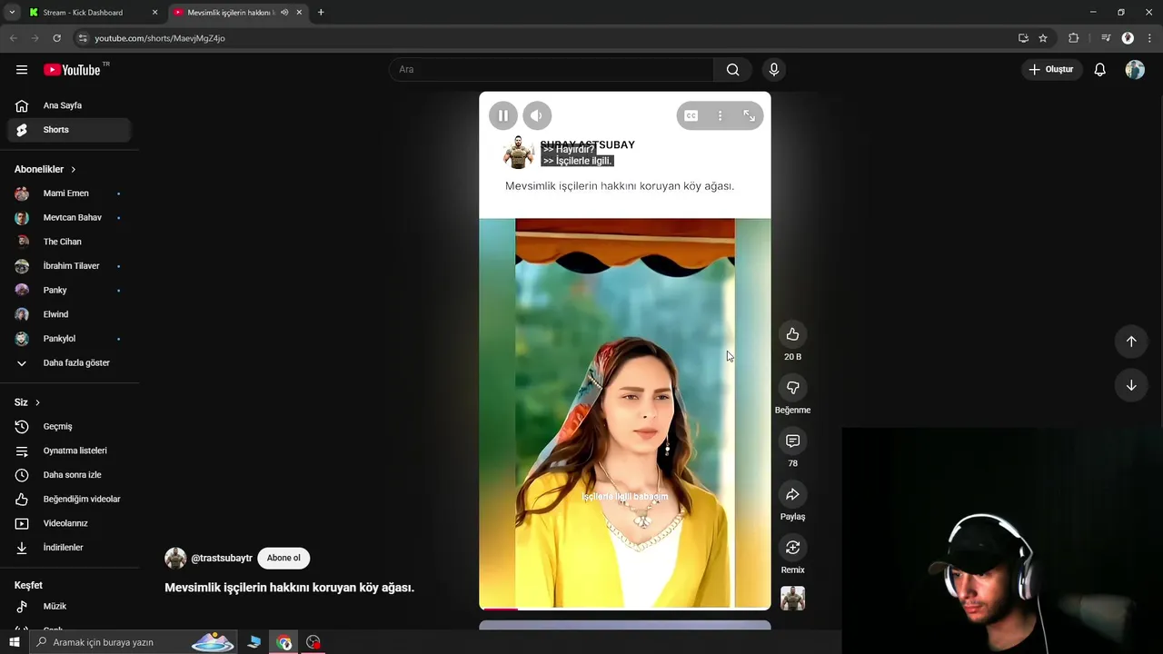1163x654 pixels.
Task: Open Chrome from the taskbar
Action: (284, 642)
